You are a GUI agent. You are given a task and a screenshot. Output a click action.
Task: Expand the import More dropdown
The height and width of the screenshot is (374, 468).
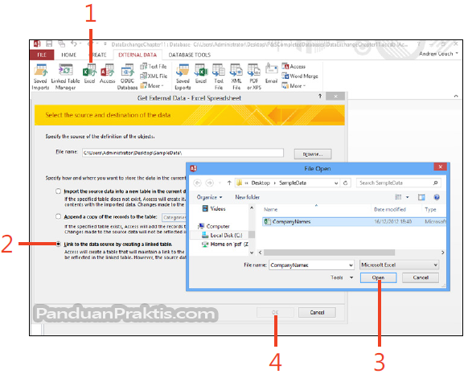(152, 86)
